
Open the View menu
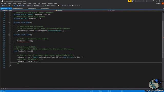(9, 3)
